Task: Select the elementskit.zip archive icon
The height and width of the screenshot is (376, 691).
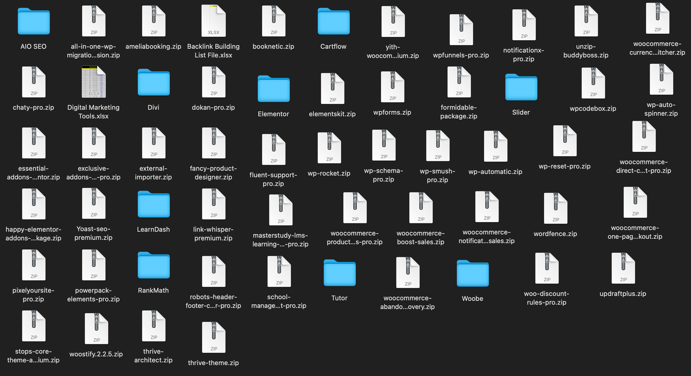Action: tap(333, 88)
